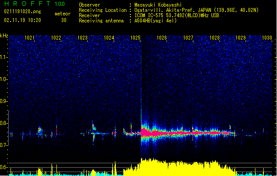277x176 pixels.
Task: Click the 1028 time marker
Action: pos(214,38)
